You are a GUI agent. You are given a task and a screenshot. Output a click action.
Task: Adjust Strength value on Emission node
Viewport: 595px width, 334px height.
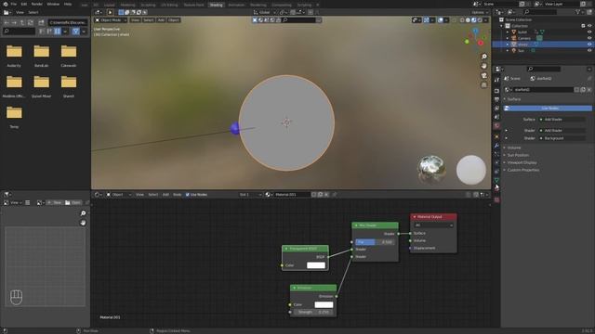click(x=313, y=313)
